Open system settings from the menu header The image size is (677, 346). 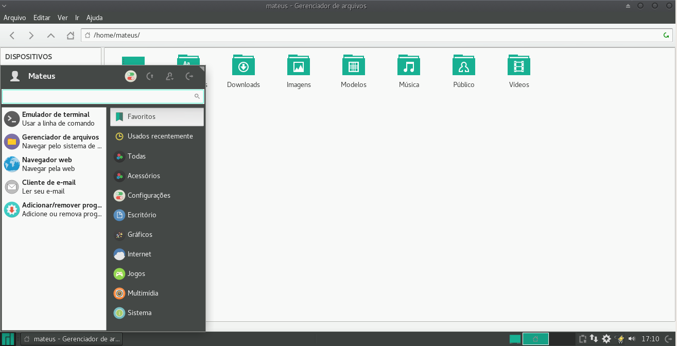coord(131,76)
